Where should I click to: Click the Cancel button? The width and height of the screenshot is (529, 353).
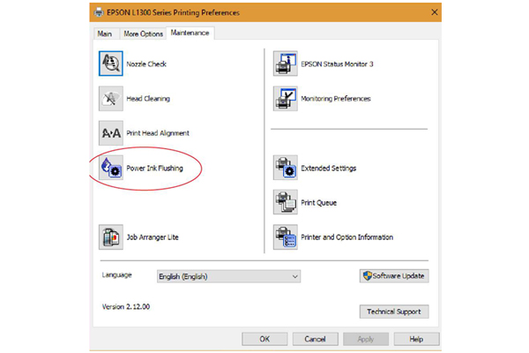315,339
